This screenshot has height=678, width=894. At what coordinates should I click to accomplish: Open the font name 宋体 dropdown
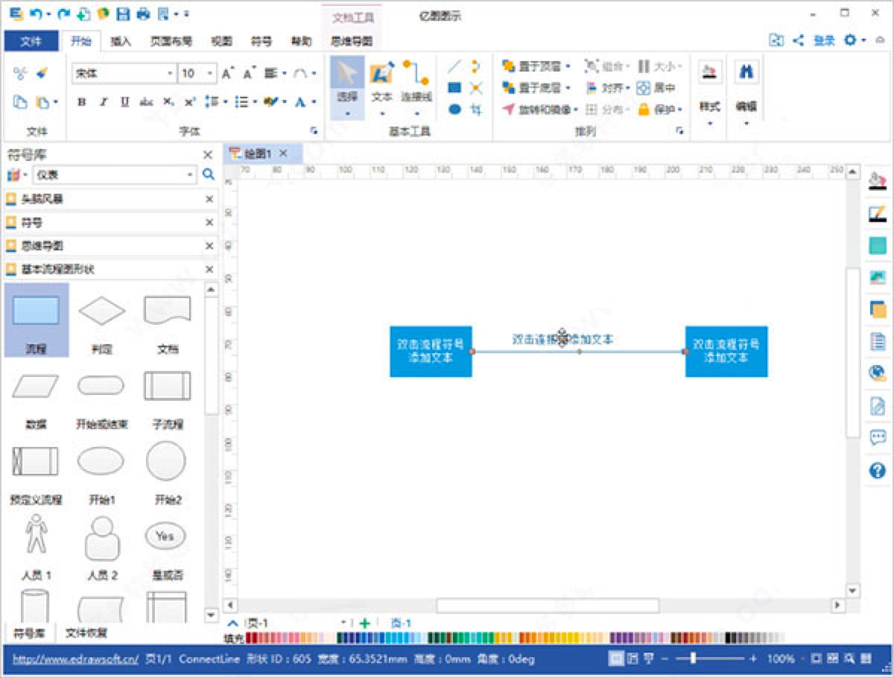click(170, 73)
